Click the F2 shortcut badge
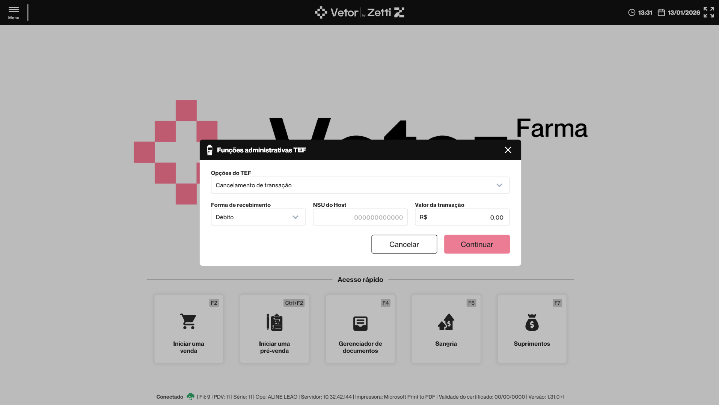 [x=214, y=303]
